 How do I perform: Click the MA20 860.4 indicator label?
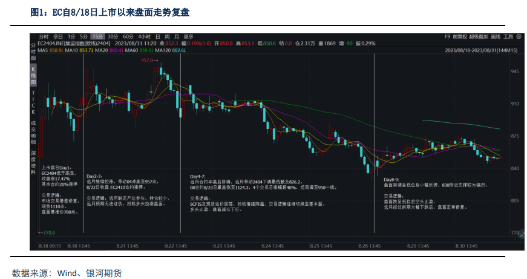pyautogui.click(x=109, y=50)
